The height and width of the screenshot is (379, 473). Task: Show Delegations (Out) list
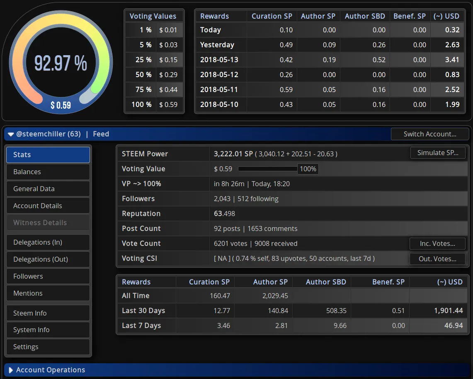[48, 259]
